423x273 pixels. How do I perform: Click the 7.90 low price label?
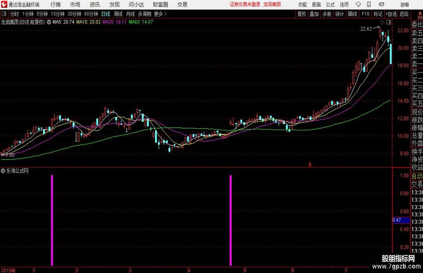click(10, 155)
